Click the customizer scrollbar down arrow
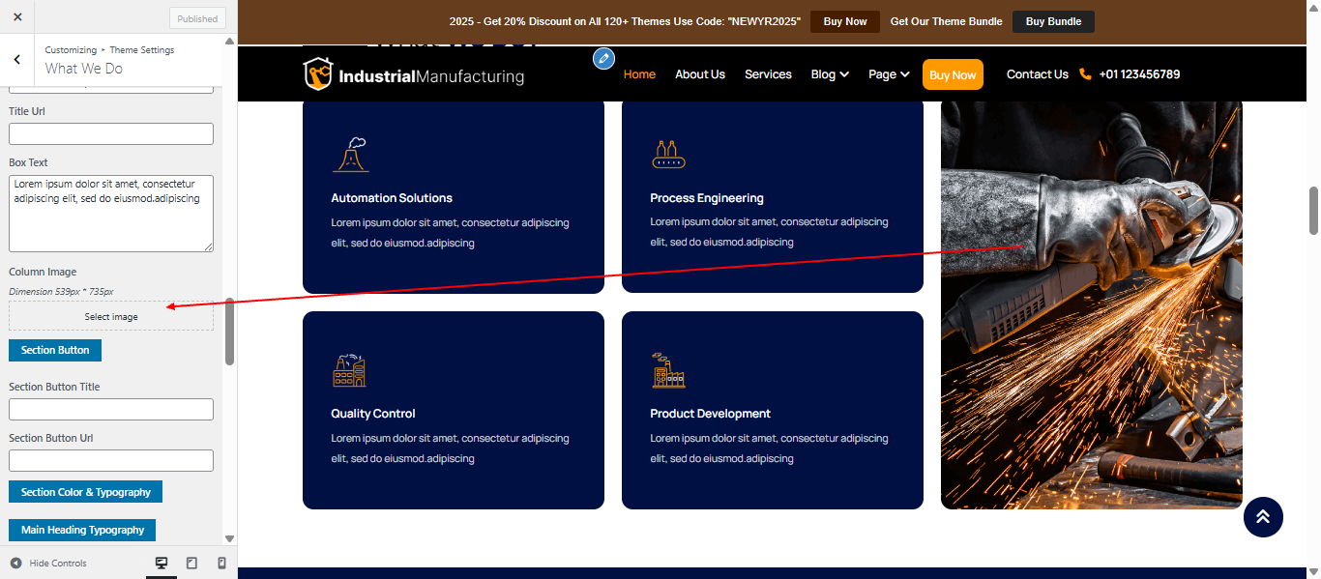This screenshot has width=1321, height=579. 229,538
